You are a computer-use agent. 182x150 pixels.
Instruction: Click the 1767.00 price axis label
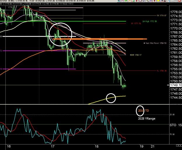click(x=176, y=36)
